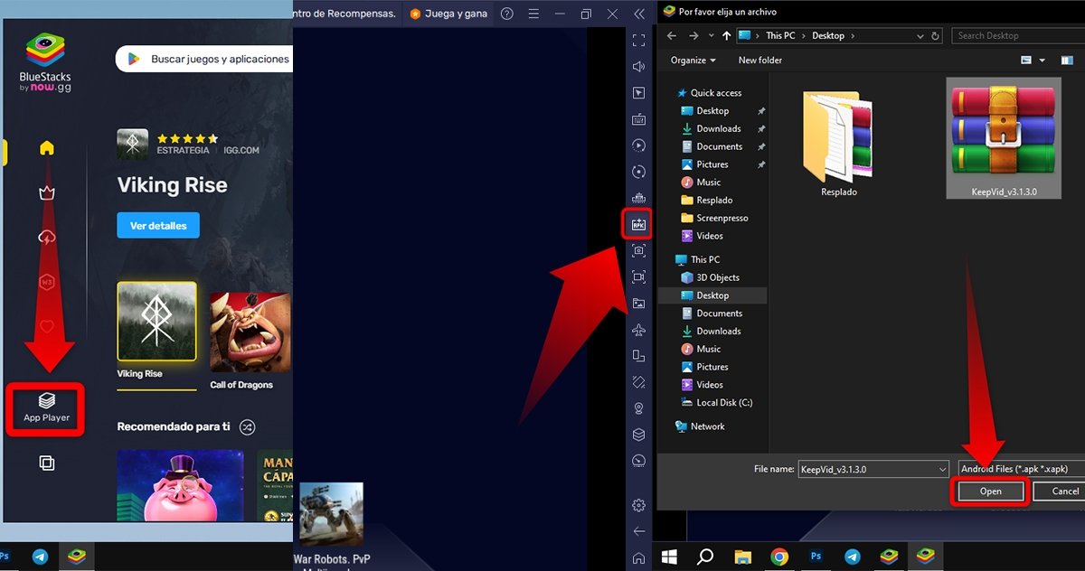Click the Up arrow in file dialog
Image resolution: width=1085 pixels, height=571 pixels.
pyautogui.click(x=727, y=36)
